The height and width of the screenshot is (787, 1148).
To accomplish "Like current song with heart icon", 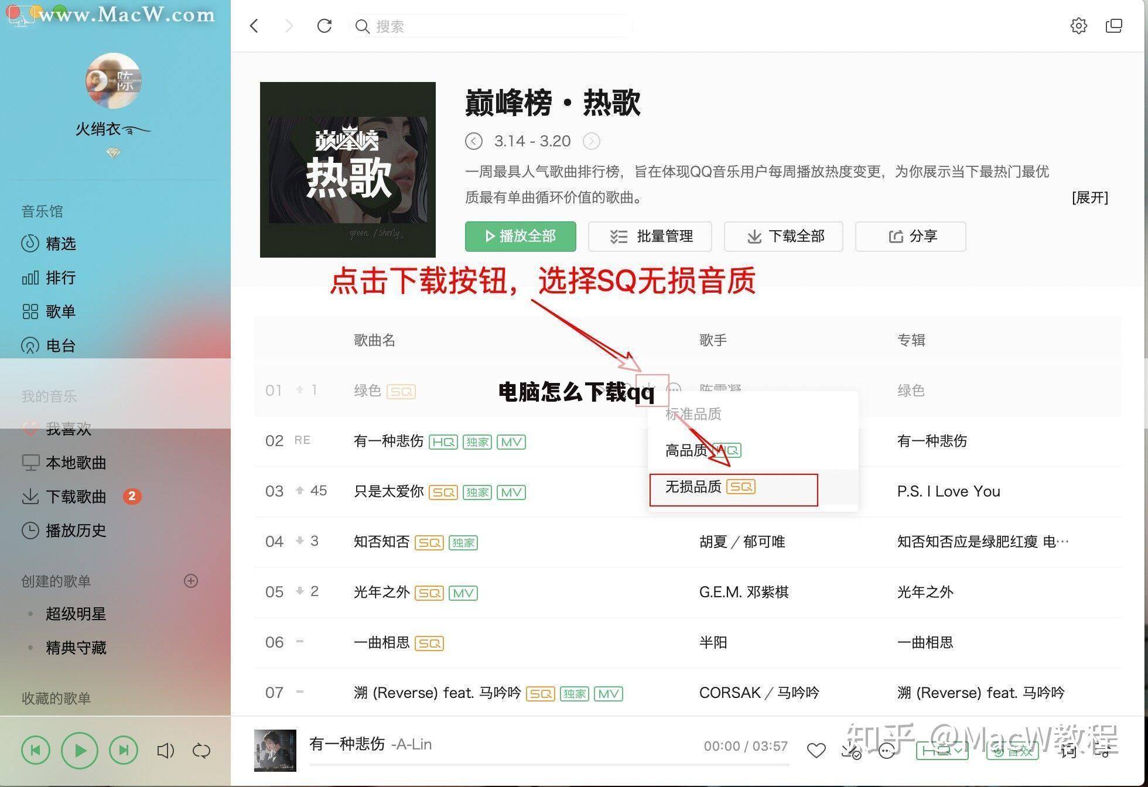I will (816, 750).
